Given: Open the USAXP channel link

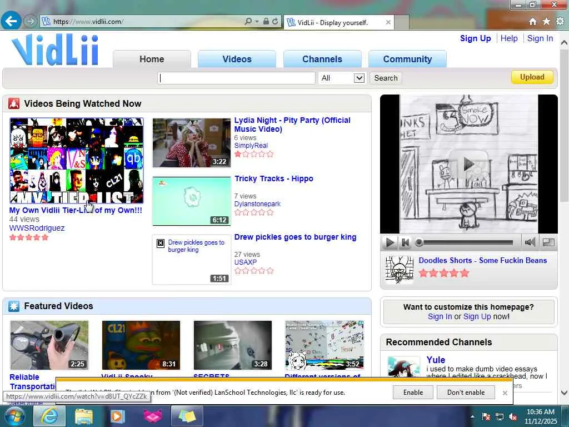Looking at the screenshot, I should click(245, 262).
